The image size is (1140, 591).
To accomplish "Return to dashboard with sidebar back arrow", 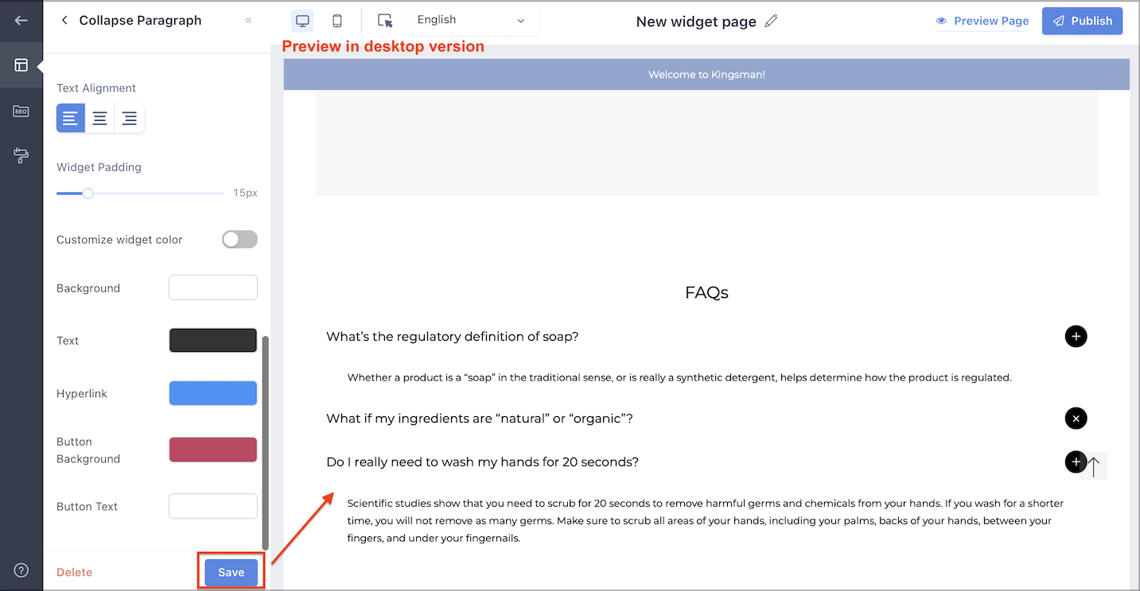I will click(x=21, y=20).
